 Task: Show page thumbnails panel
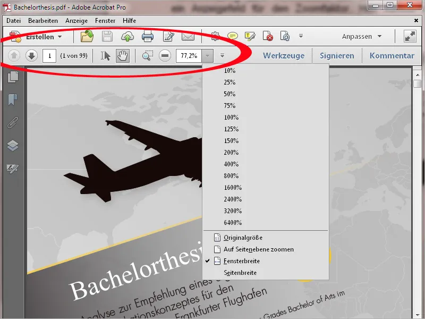pyautogui.click(x=13, y=77)
